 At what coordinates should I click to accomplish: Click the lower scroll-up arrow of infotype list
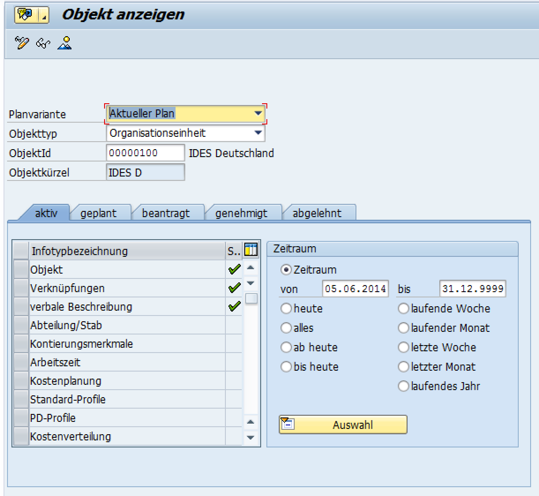[x=251, y=422]
